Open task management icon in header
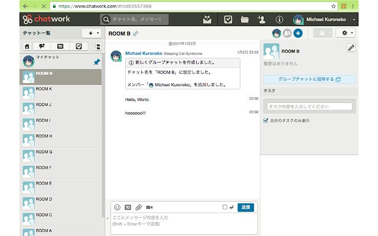 click(x=228, y=19)
